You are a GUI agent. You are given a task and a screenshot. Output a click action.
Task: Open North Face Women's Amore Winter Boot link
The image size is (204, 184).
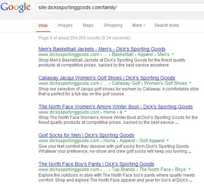(x=115, y=107)
